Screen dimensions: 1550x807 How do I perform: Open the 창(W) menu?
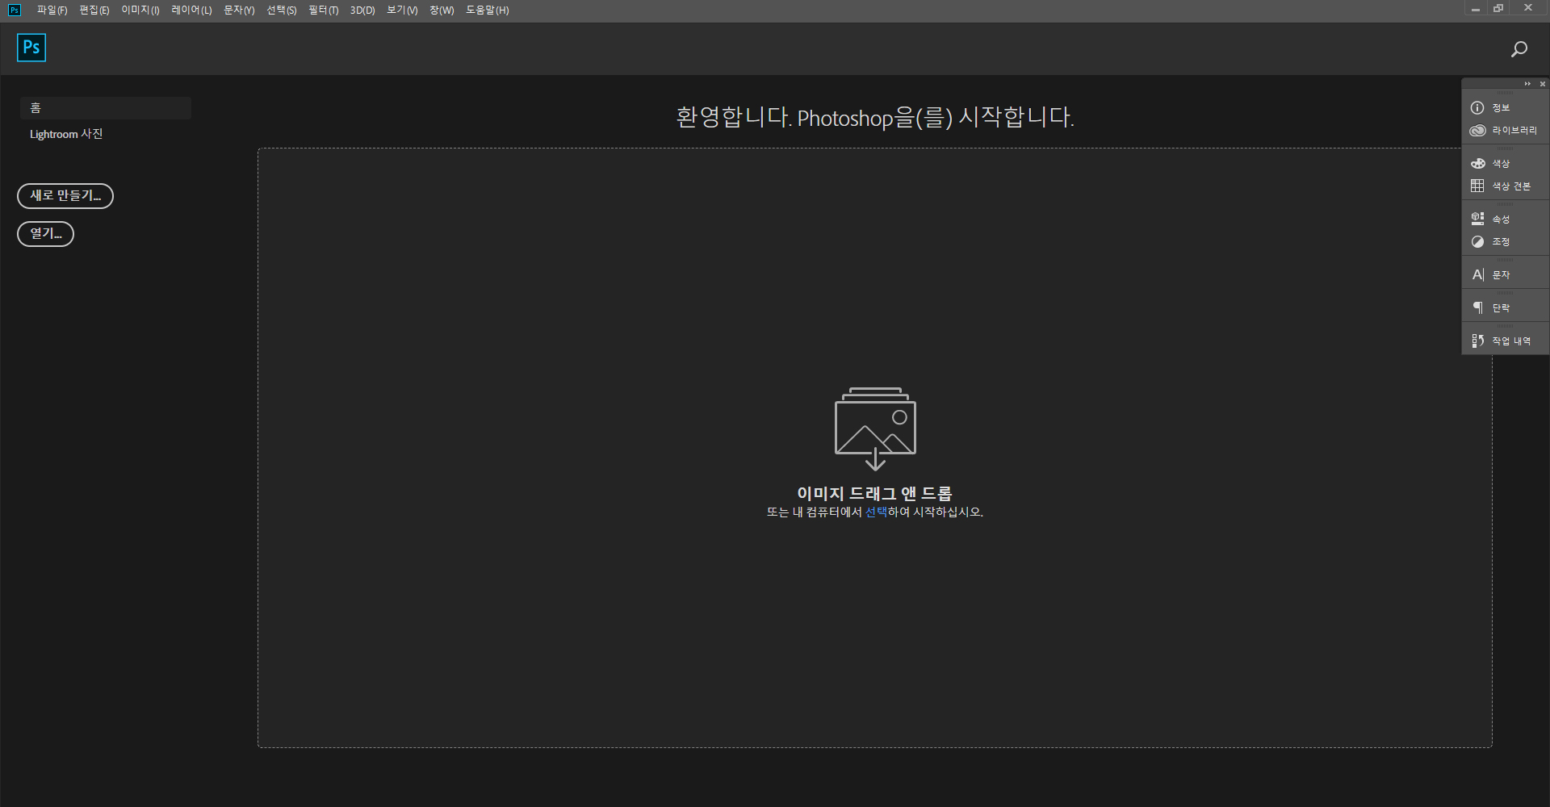pyautogui.click(x=442, y=10)
